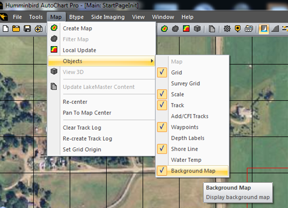The image size is (288, 208).
Task: Toggle the Track object checkbox
Action: 162,105
